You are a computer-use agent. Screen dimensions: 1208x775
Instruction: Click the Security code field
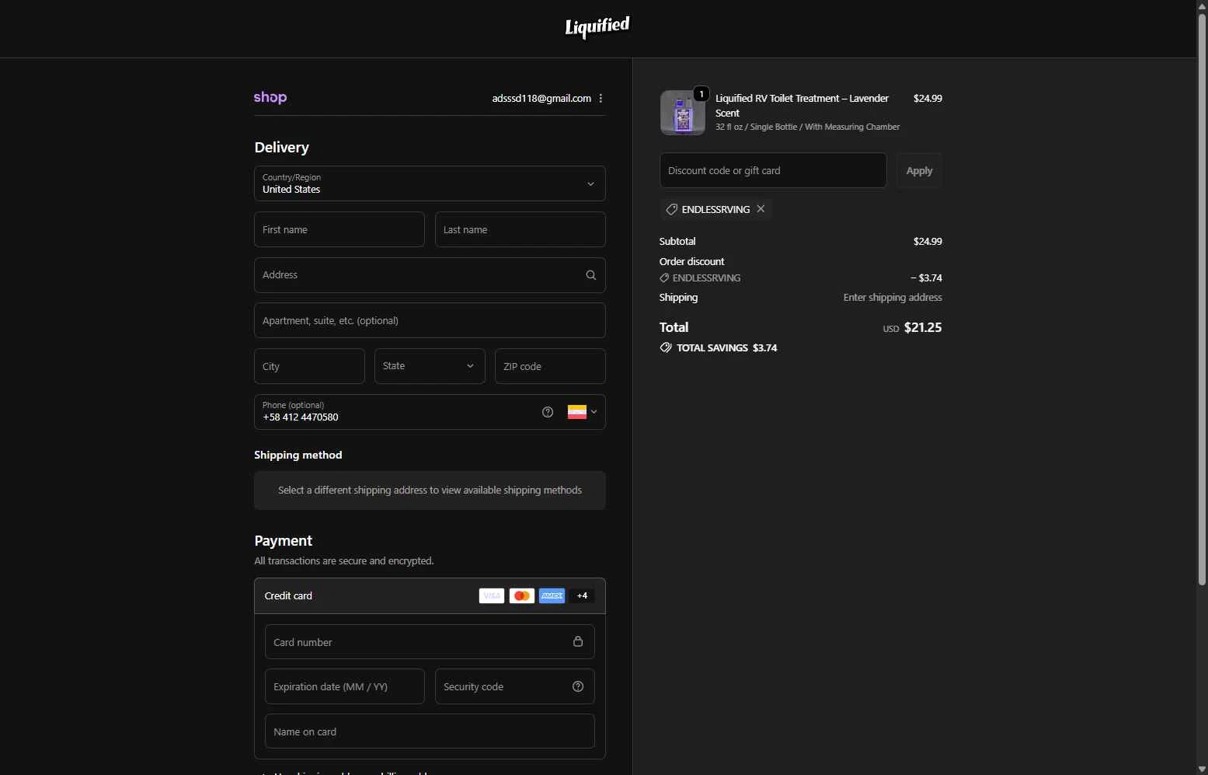point(515,686)
